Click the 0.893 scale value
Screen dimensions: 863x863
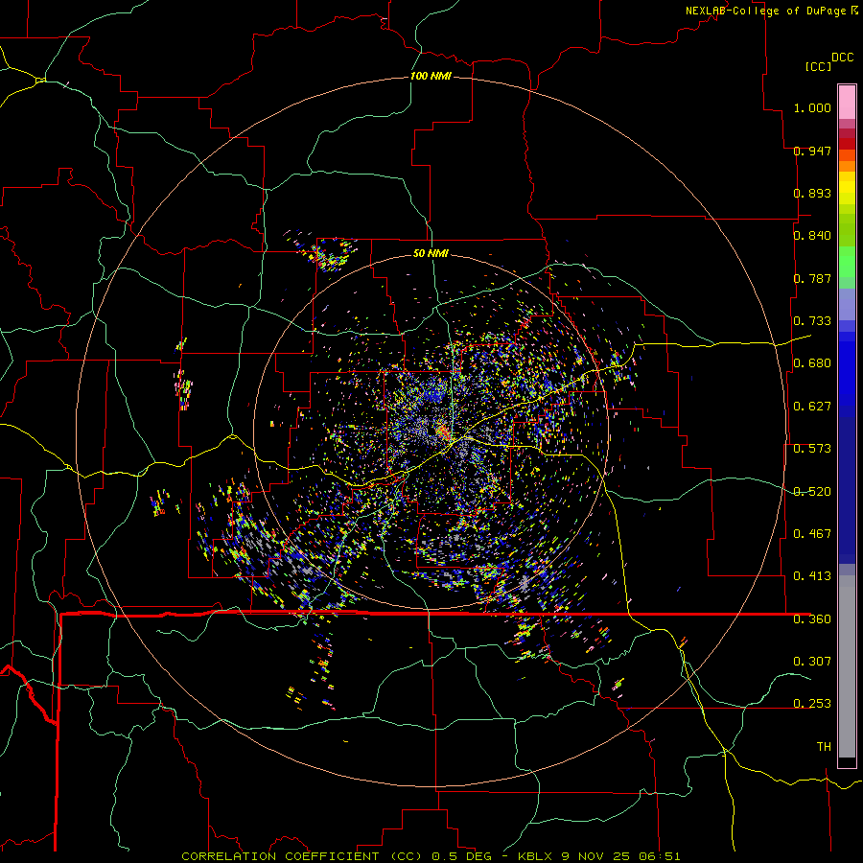pos(812,193)
